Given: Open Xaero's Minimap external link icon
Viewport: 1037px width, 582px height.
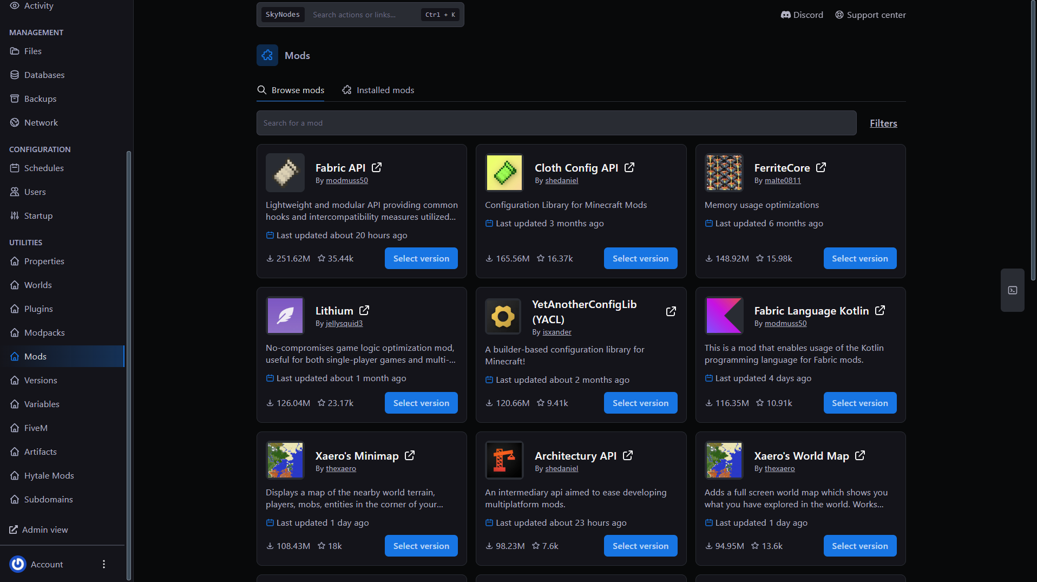Looking at the screenshot, I should pos(410,455).
